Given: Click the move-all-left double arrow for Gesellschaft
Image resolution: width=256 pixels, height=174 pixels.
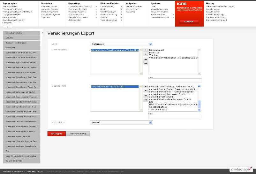Looking at the screenshot, I should coord(146,100).
